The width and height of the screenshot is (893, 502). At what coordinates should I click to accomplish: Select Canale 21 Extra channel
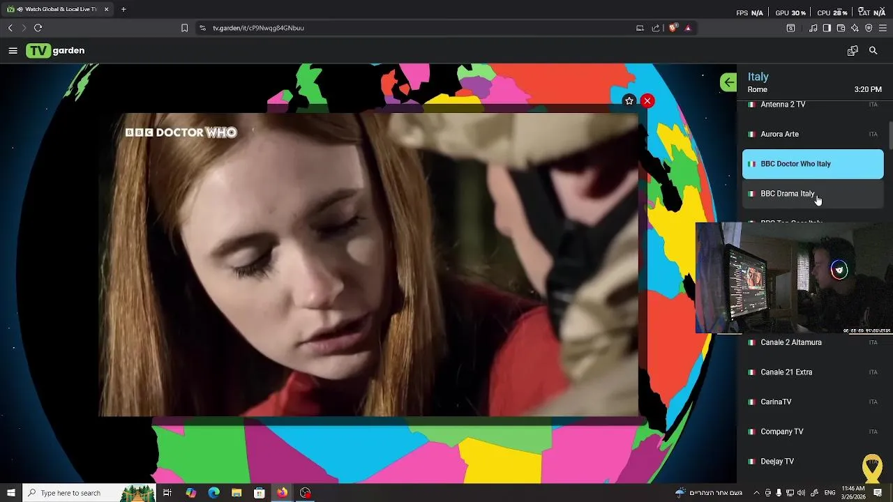point(813,372)
